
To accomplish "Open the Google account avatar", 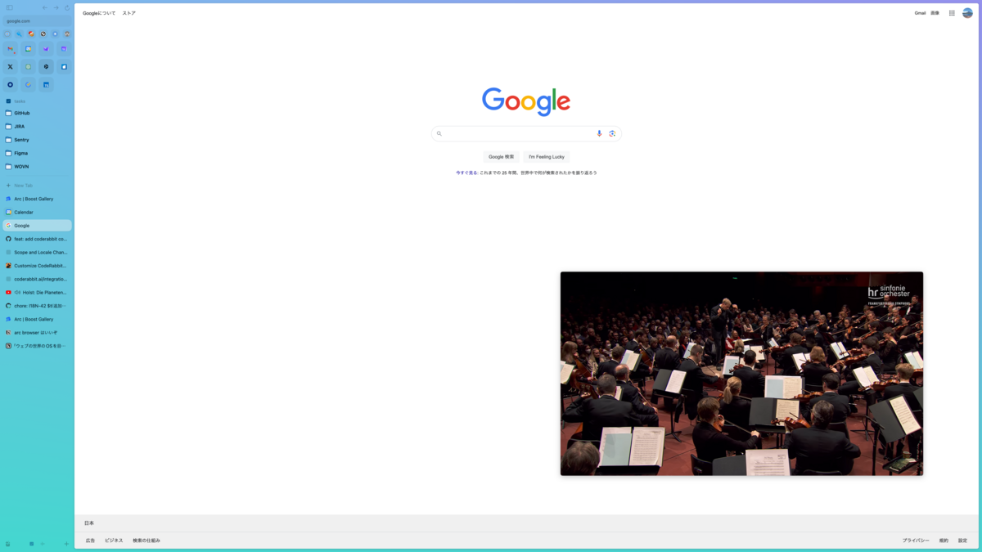I will click(x=967, y=13).
